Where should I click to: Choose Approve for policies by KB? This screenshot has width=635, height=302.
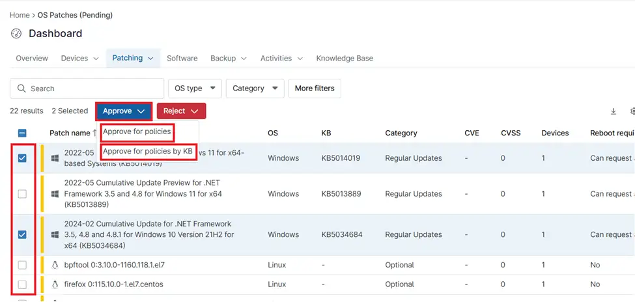click(x=148, y=152)
